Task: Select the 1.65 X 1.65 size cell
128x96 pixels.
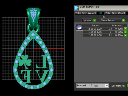Action: pyautogui.click(x=95, y=32)
